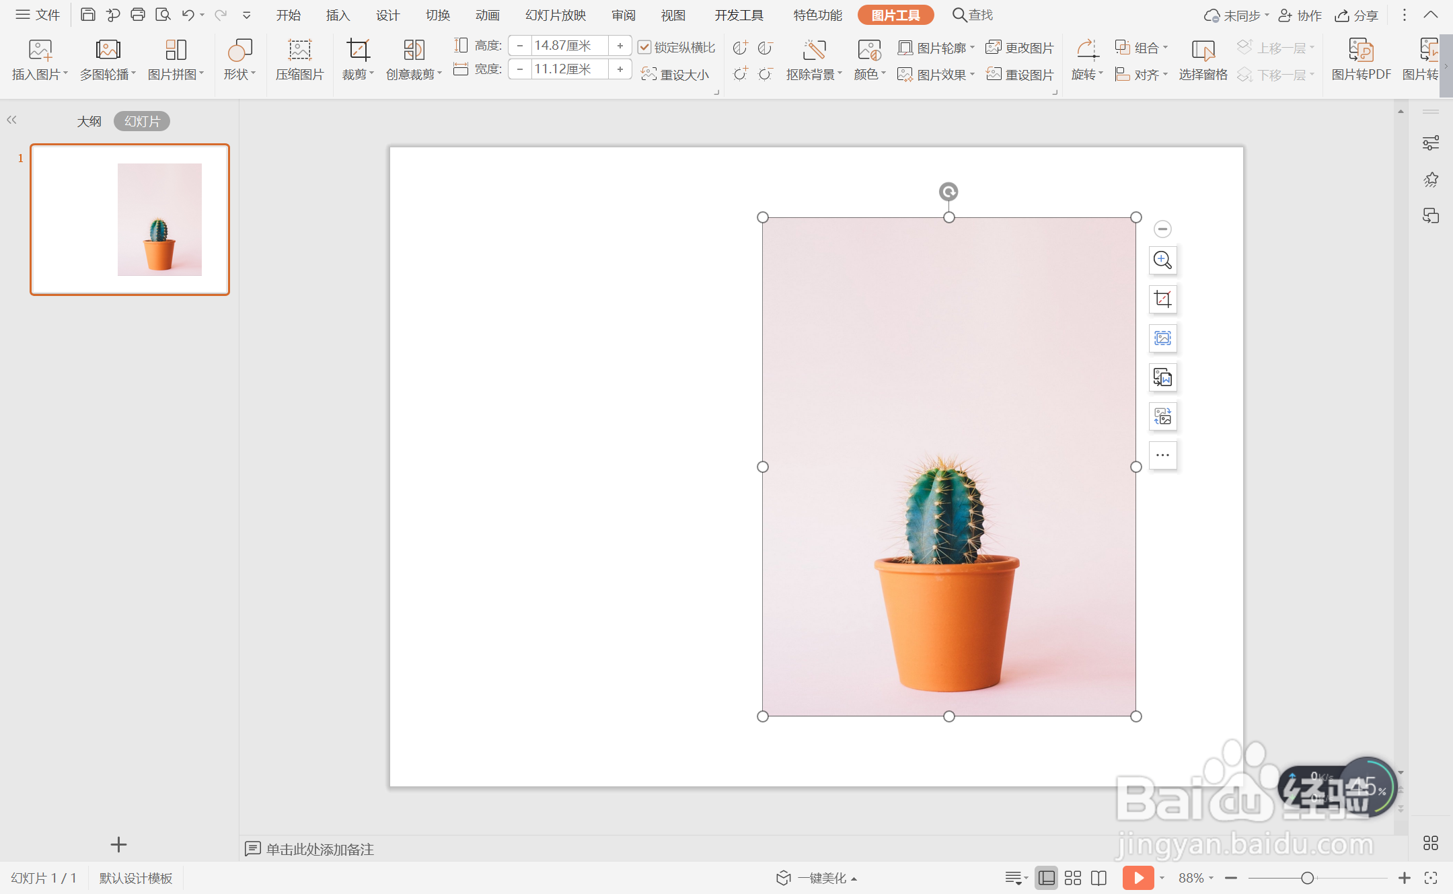Switch to slide sorter view icon

click(1073, 878)
